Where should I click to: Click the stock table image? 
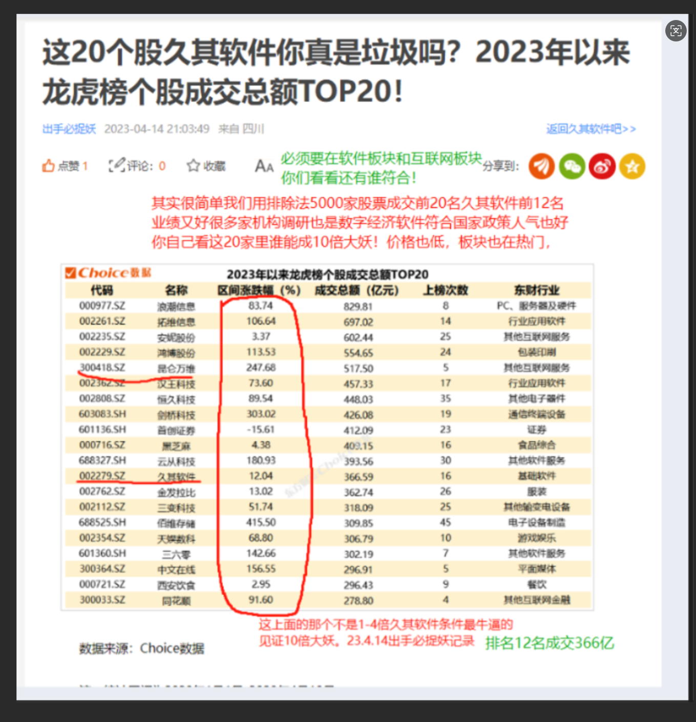point(327,437)
